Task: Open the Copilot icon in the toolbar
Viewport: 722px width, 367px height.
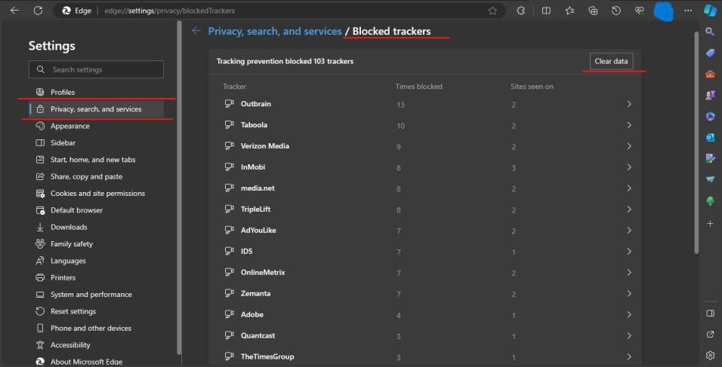Action: 709,11
